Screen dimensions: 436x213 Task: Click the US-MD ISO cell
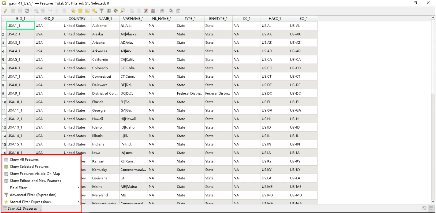[x=303, y=195]
